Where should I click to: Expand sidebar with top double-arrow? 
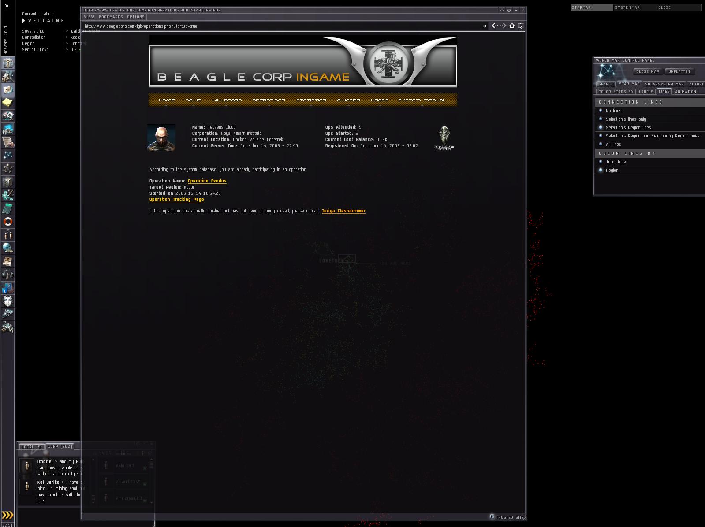(7, 6)
